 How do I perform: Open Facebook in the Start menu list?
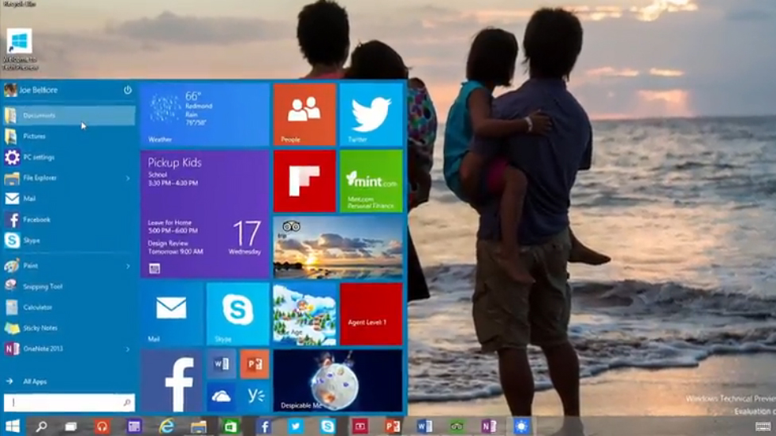[x=69, y=219]
